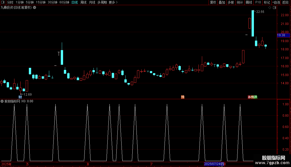Open the 复权 adjustment menu
The height and width of the screenshot is (167, 291).
pos(213,2)
